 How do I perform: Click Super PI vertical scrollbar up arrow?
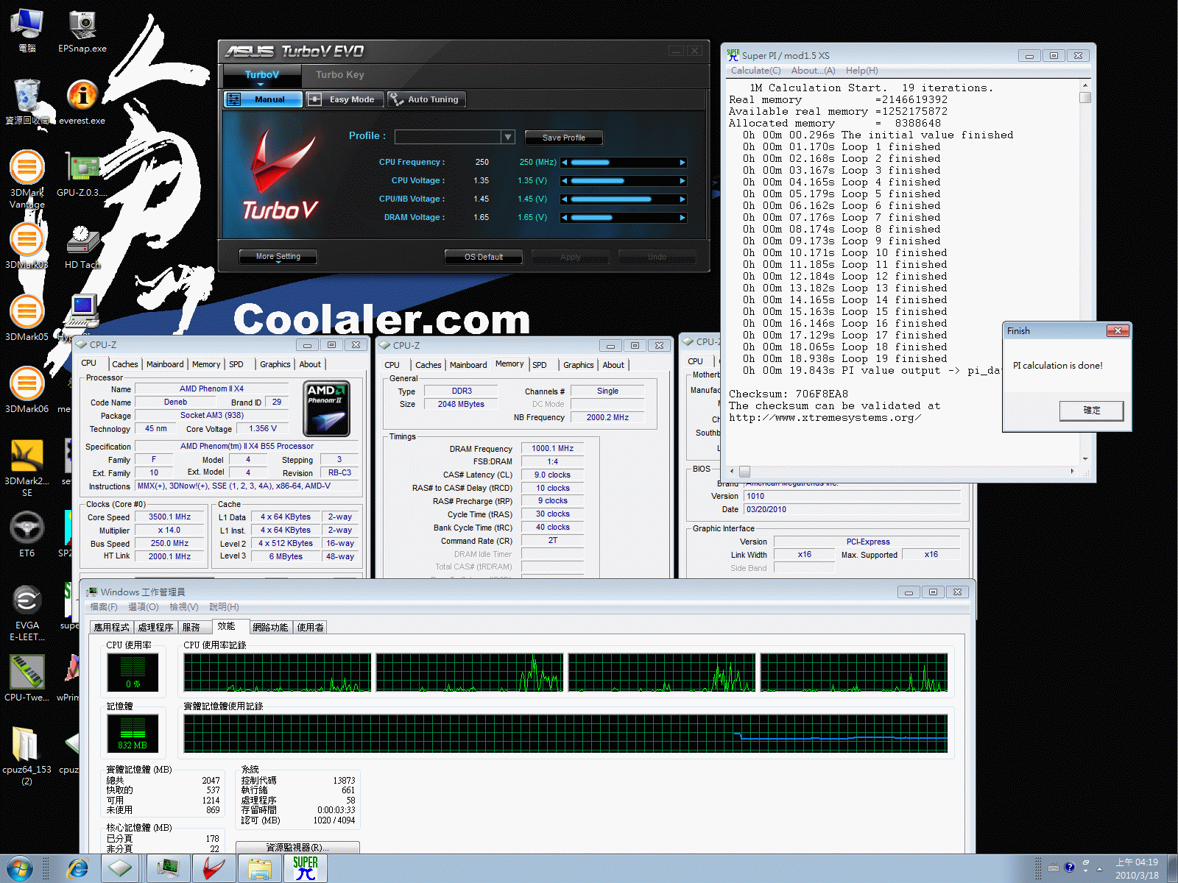(1085, 86)
